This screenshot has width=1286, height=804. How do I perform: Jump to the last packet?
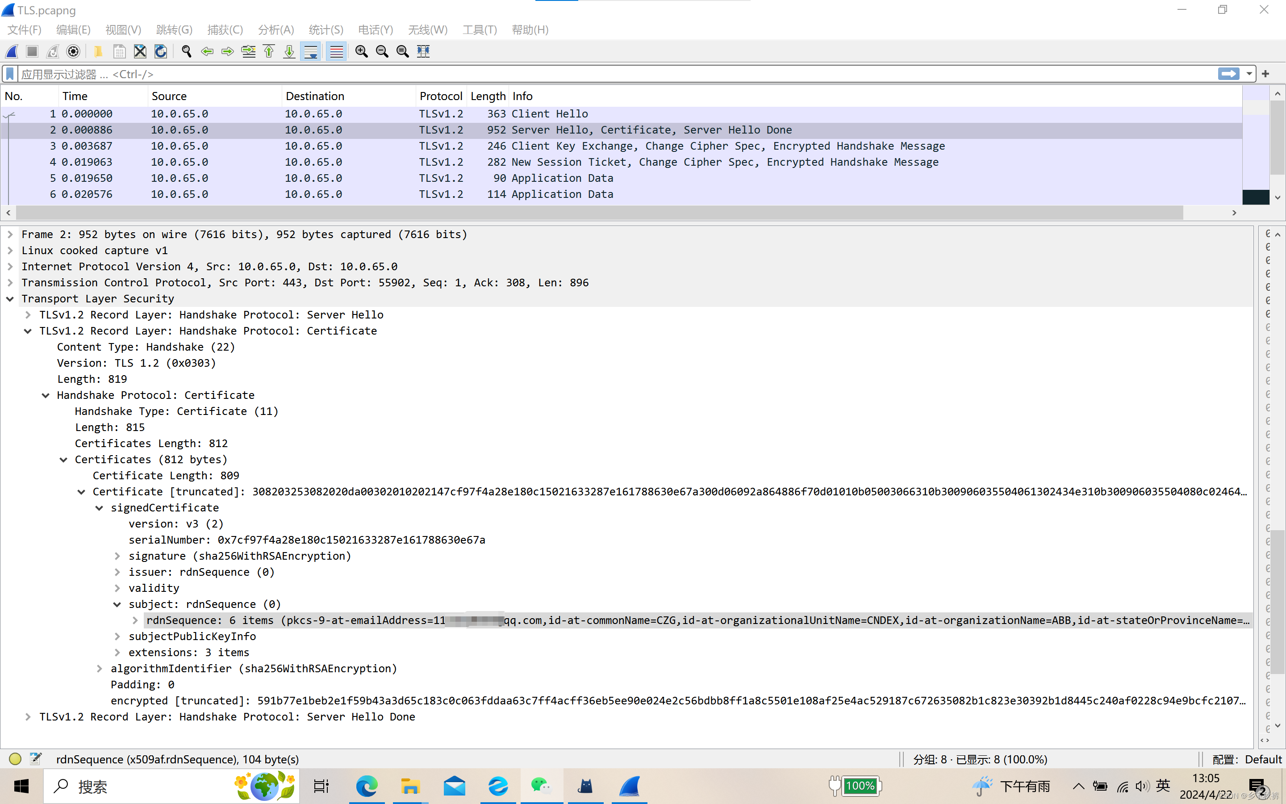(289, 51)
